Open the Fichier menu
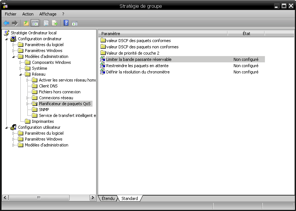This screenshot has height=211, width=296. coord(11,14)
